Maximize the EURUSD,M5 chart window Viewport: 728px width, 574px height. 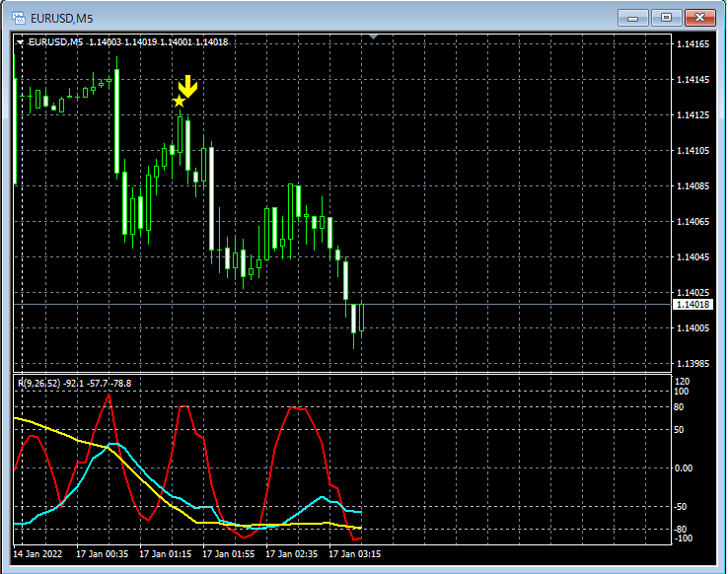[x=666, y=18]
